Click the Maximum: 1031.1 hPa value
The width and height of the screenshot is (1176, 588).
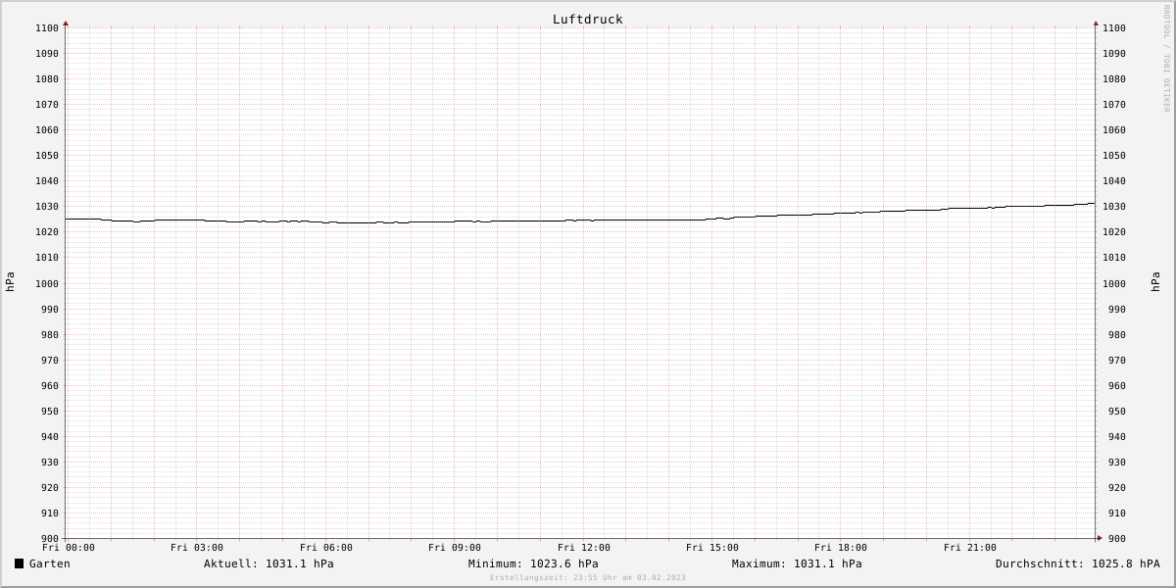tap(797, 563)
